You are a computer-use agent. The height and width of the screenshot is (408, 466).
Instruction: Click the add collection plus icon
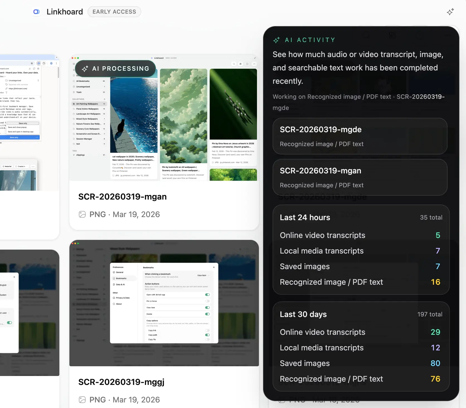(x=105, y=99)
